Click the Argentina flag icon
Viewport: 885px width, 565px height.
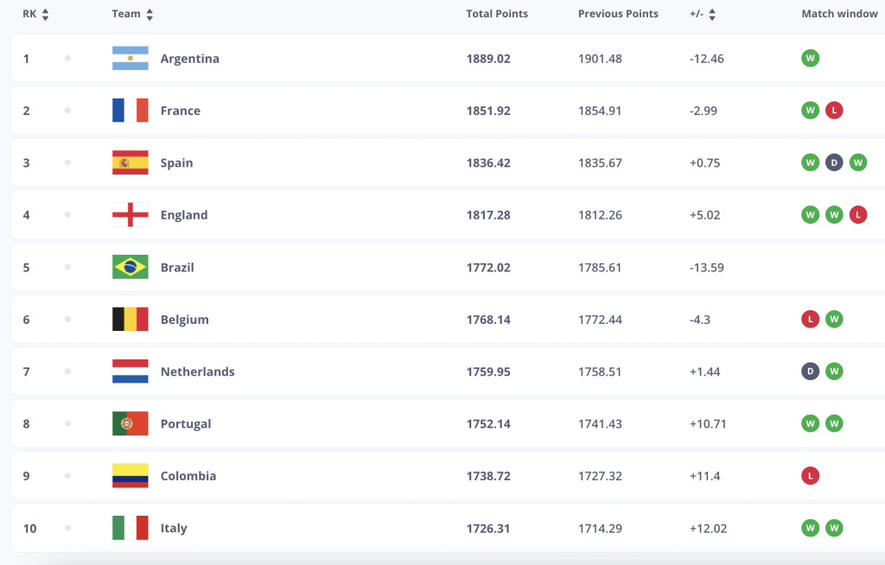point(130,59)
